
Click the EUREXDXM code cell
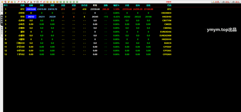165,36
